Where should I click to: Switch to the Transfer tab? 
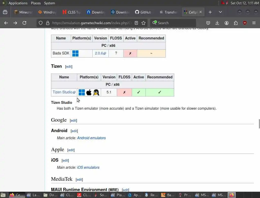tap(168, 12)
